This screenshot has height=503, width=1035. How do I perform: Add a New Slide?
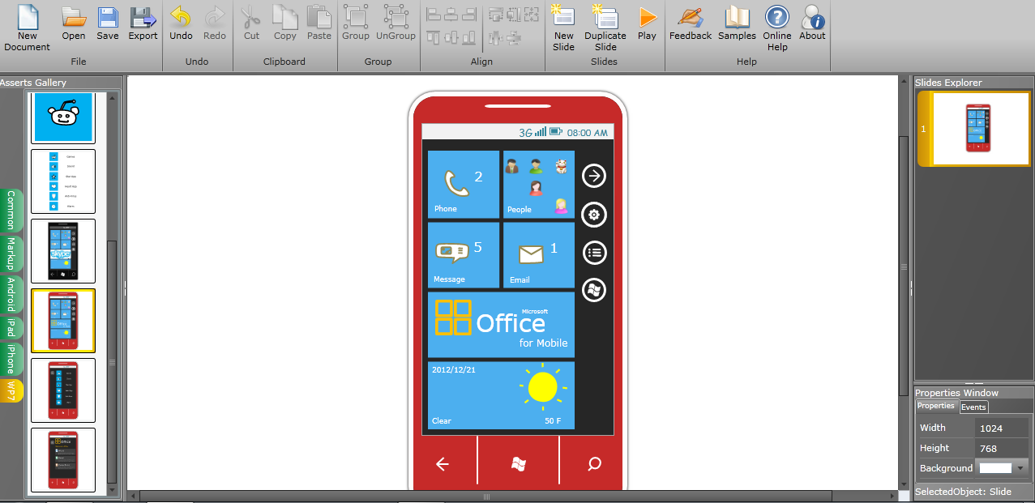click(x=563, y=28)
